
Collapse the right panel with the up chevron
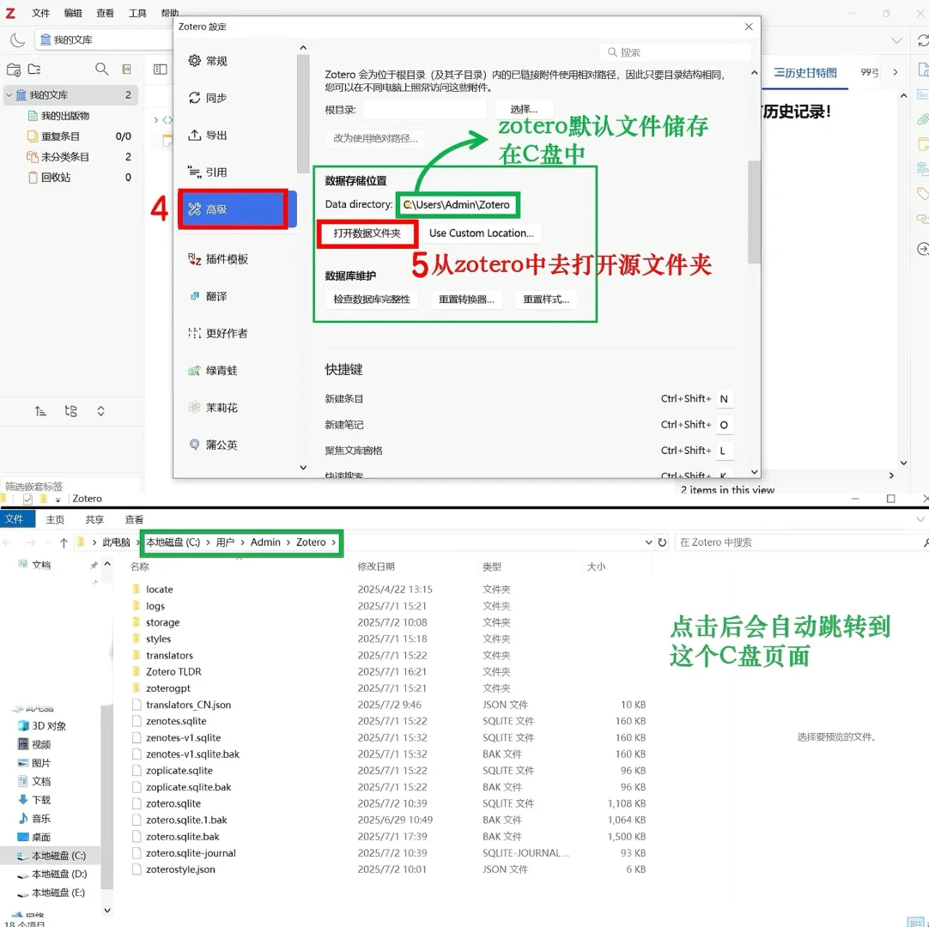tap(902, 94)
